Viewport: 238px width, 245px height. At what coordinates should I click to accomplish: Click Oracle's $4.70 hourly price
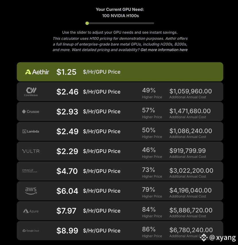pos(67,171)
